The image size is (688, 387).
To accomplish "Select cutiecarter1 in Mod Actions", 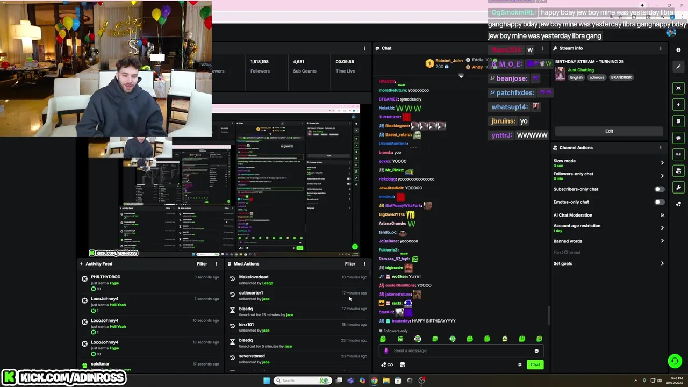I will (x=251, y=293).
